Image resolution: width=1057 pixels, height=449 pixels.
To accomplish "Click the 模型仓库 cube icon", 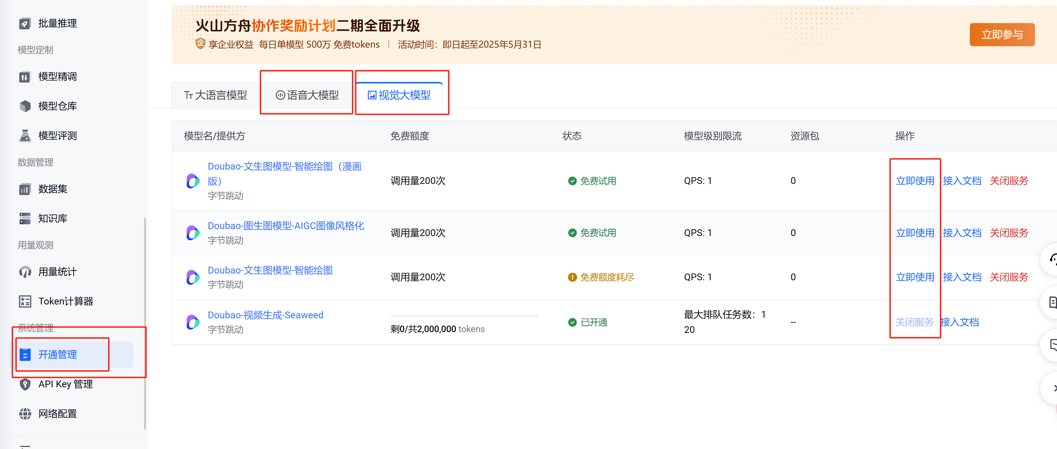I will pyautogui.click(x=25, y=106).
